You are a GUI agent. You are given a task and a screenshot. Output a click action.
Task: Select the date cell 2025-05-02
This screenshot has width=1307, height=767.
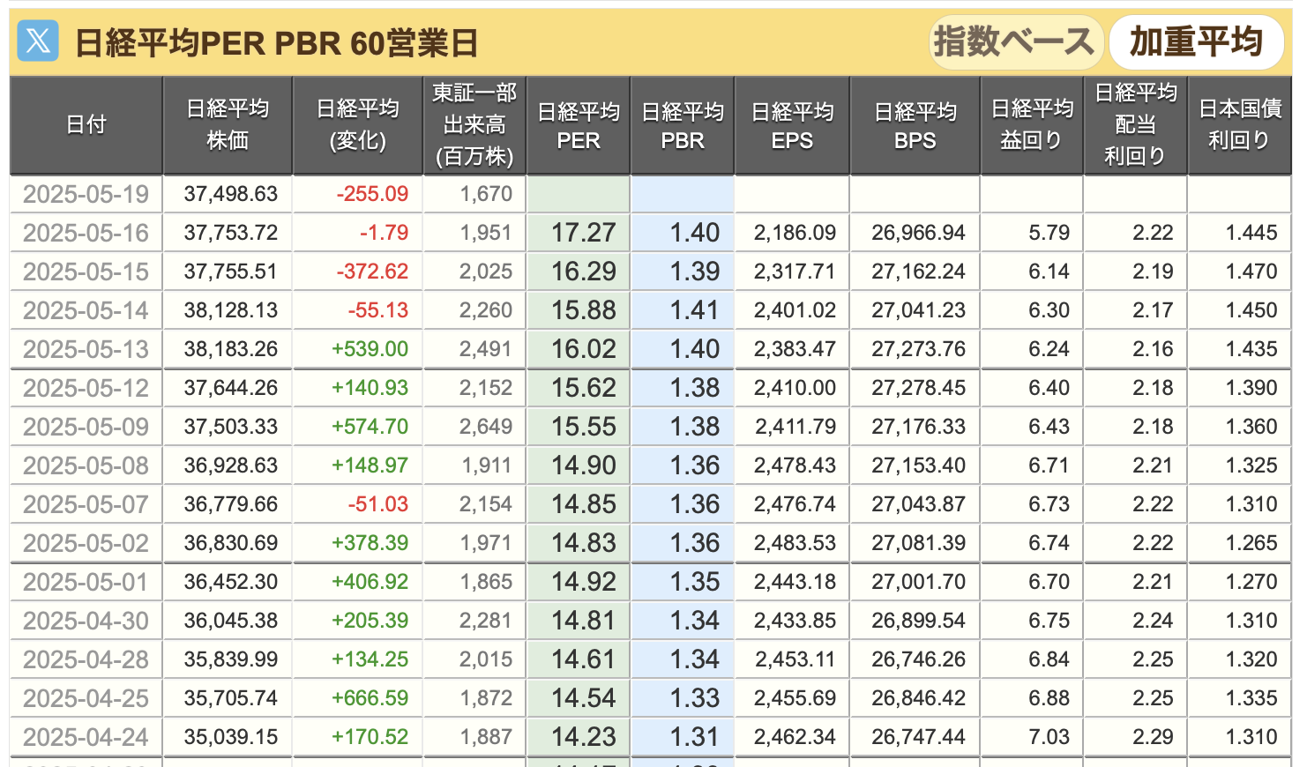coord(86,543)
